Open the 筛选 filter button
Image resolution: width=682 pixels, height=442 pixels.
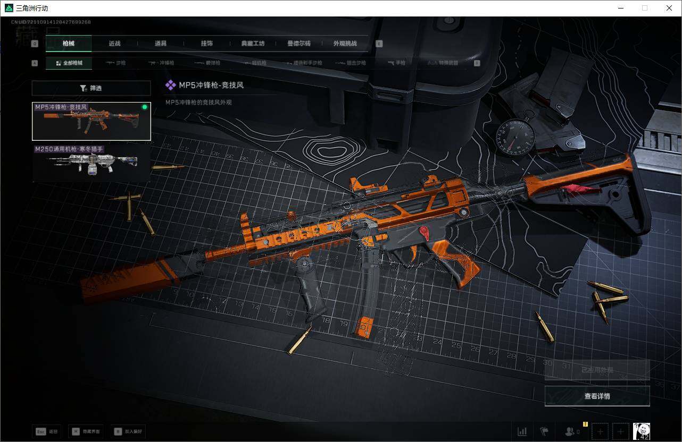(x=92, y=88)
